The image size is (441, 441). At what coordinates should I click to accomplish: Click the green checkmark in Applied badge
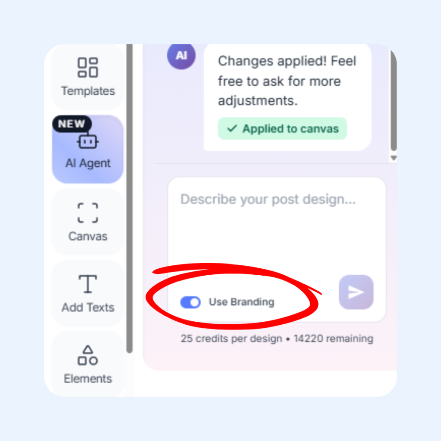(x=232, y=128)
